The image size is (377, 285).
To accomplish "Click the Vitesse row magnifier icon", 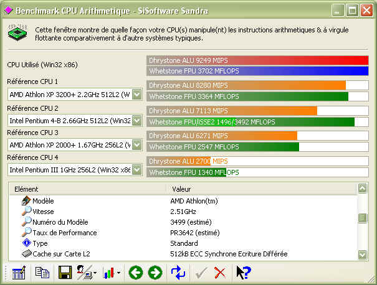I will tap(26, 212).
